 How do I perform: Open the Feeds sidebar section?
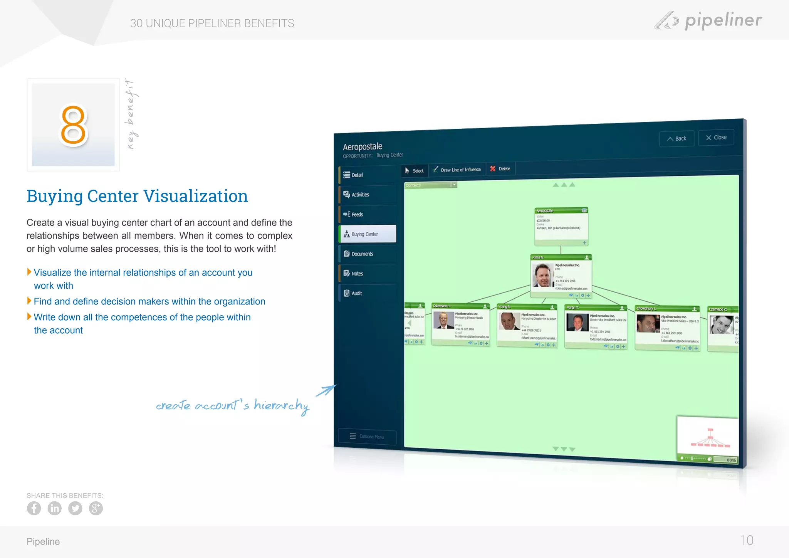(368, 214)
